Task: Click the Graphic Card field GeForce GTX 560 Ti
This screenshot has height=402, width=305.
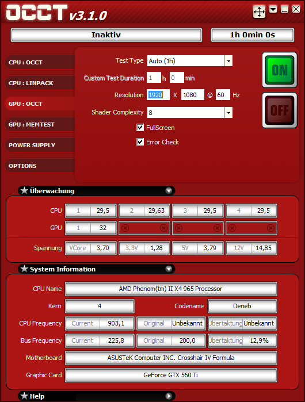Action: tap(171, 375)
